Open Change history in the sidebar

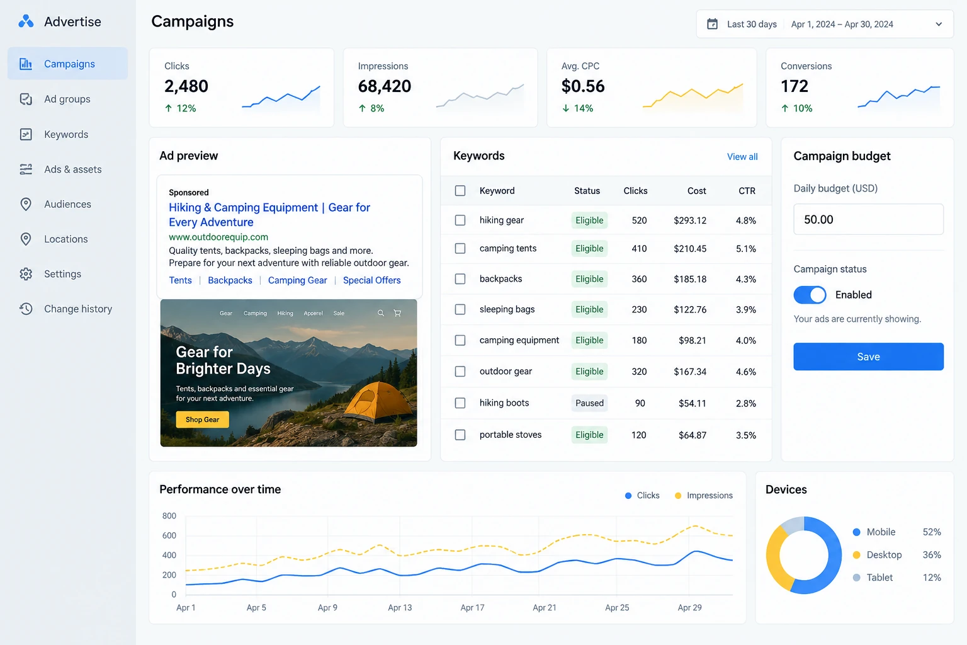click(67, 309)
